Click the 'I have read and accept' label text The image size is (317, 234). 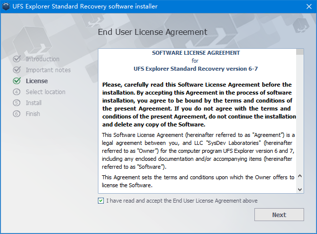coord(182,201)
